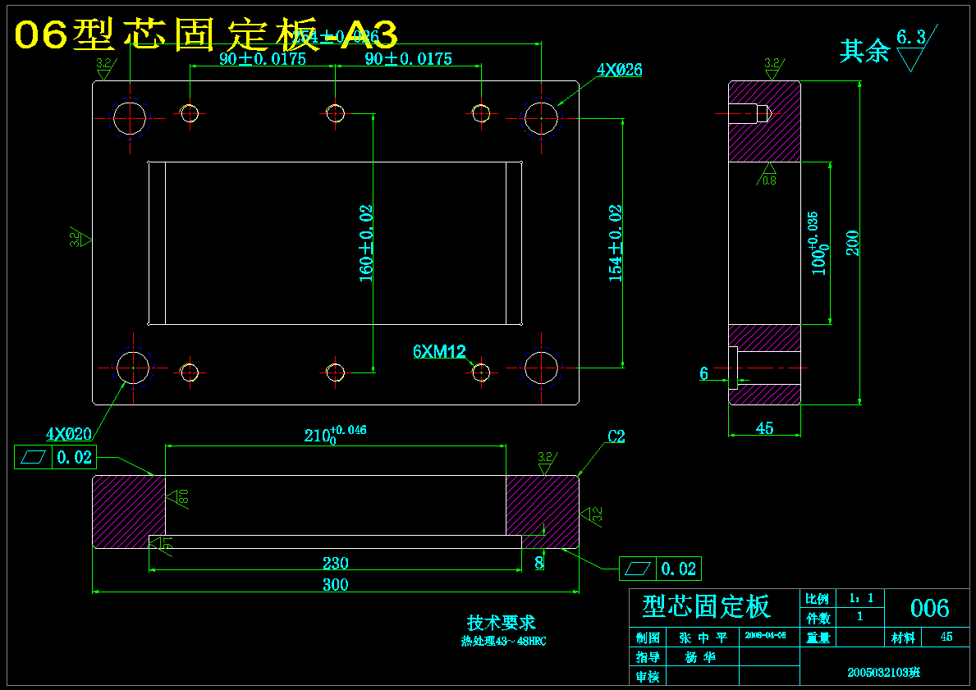The height and width of the screenshot is (690, 976).
Task: Click the flatness frame '0.02' right of '8' dimension
Action: click(661, 569)
